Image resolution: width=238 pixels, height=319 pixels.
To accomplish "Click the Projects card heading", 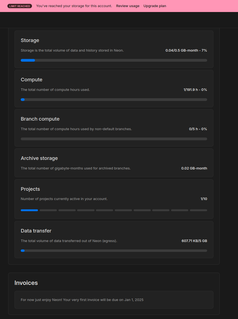I will tap(30, 189).
